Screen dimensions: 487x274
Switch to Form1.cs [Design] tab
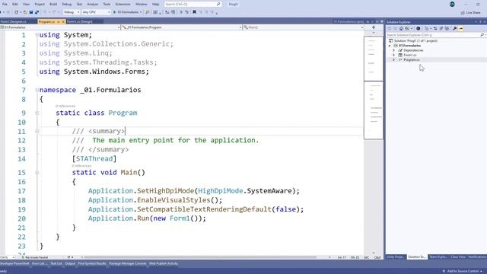pyautogui.click(x=80, y=22)
